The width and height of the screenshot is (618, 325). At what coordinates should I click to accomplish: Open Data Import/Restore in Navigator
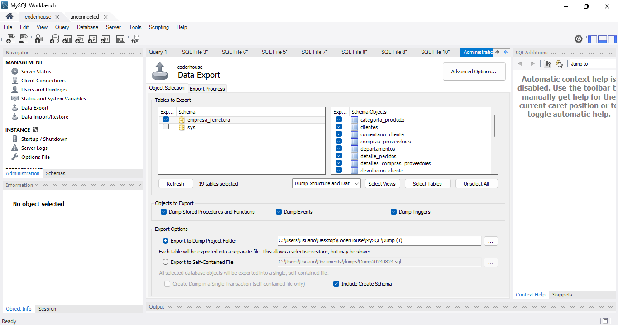pyautogui.click(x=45, y=117)
